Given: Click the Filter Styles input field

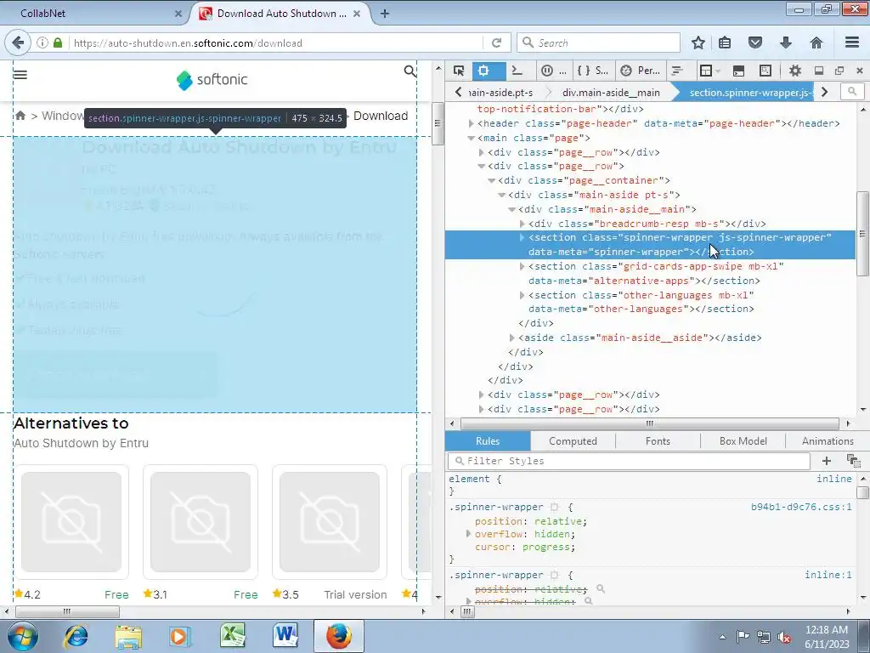Looking at the screenshot, I should coord(629,461).
